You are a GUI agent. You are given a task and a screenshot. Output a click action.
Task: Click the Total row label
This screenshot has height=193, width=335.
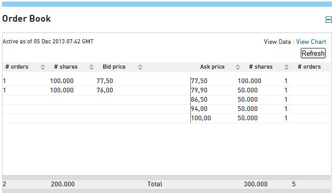(x=155, y=184)
